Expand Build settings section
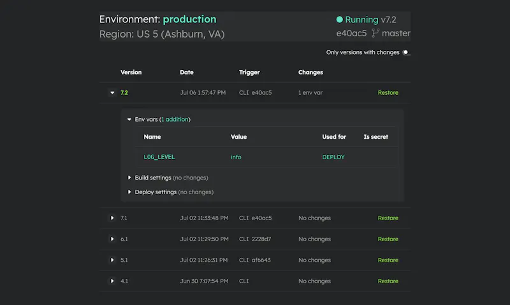This screenshot has height=305, width=510. (129, 178)
